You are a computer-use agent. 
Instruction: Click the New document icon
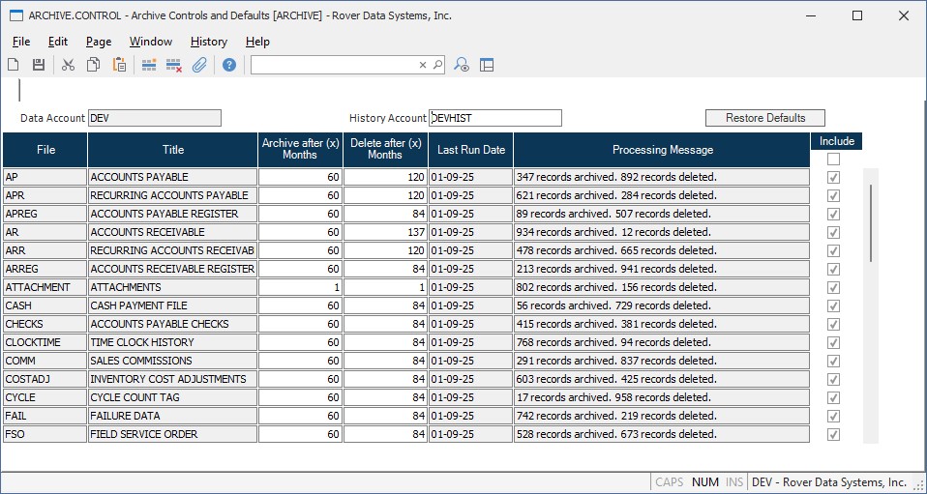coord(14,65)
